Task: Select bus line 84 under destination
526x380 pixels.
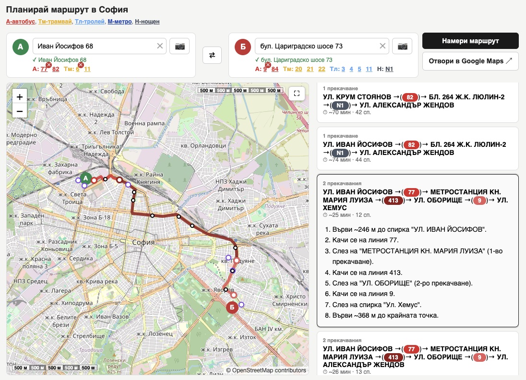Action: pos(275,69)
